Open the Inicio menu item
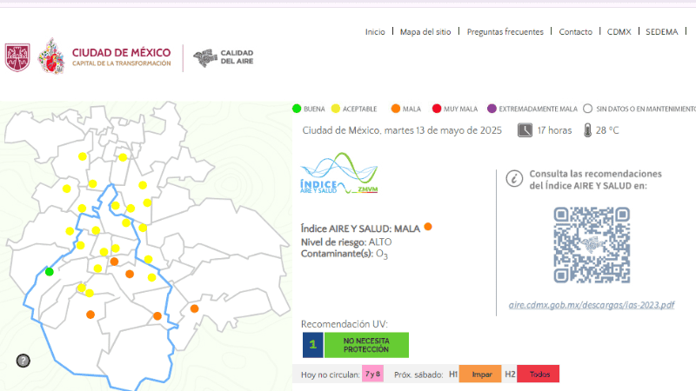 pyautogui.click(x=375, y=32)
